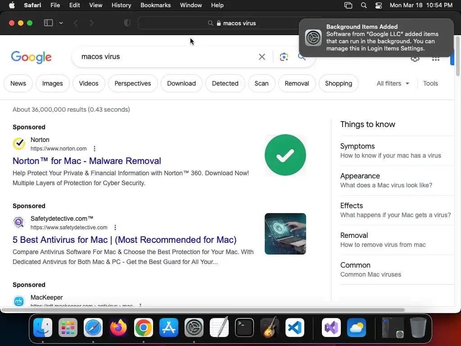This screenshot has height=346, width=461.
Task: Select the Scan filter chip
Action: tap(262, 83)
